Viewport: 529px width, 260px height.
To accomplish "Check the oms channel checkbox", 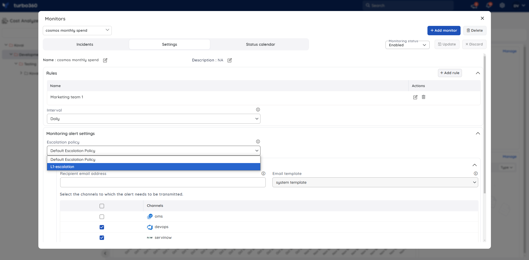I will tap(102, 217).
